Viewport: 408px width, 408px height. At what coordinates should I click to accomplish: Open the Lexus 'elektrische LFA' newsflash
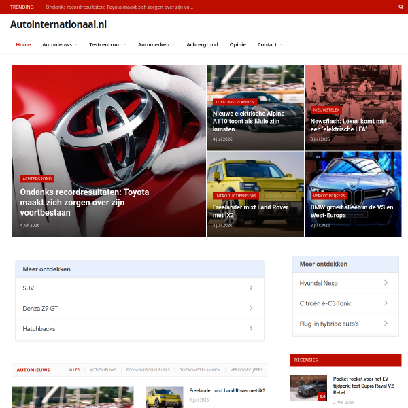[x=348, y=125]
